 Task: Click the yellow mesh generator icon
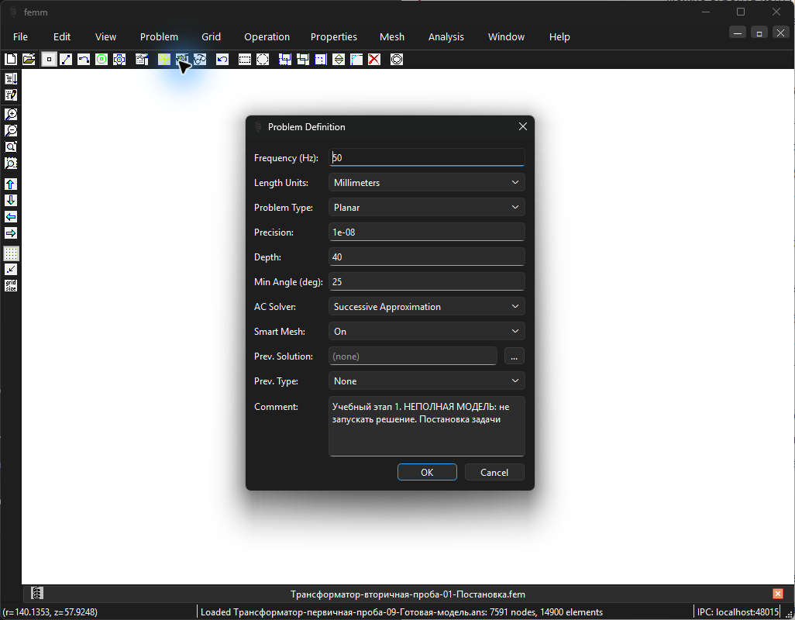tap(163, 60)
